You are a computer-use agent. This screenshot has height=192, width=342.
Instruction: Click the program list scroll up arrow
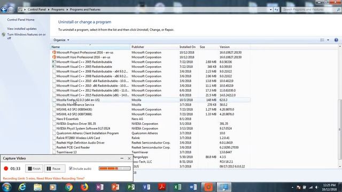pos(340,46)
